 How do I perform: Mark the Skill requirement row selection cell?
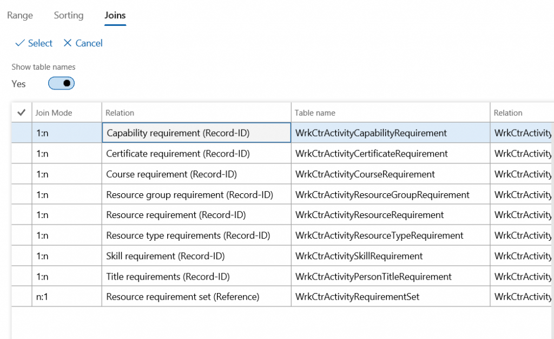(22, 256)
